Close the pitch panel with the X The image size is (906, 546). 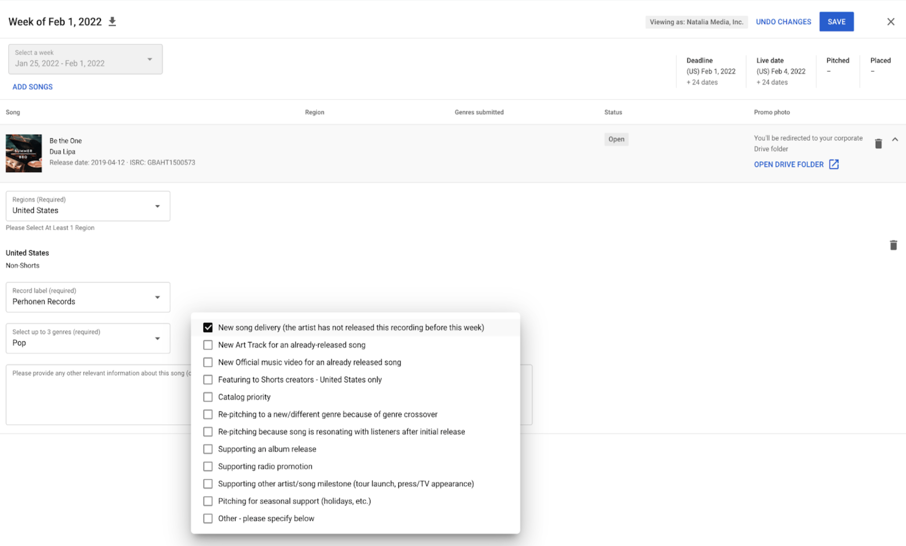click(x=890, y=22)
